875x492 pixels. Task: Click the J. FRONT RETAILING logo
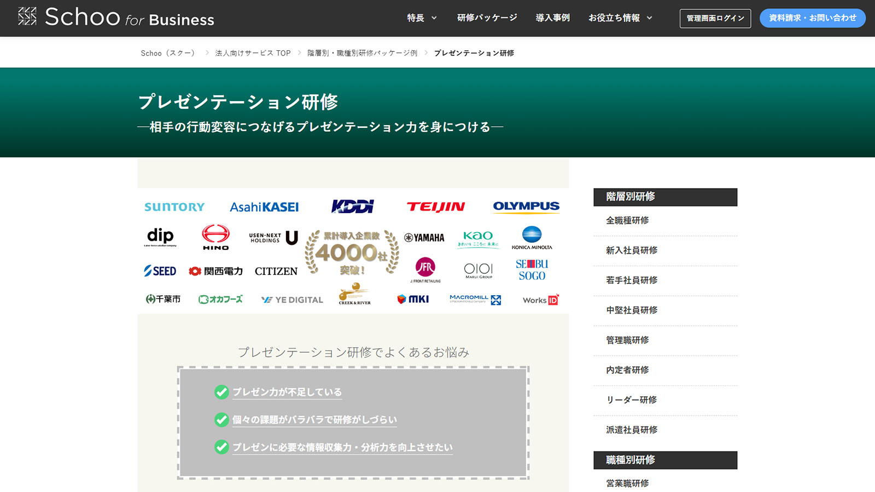tap(425, 270)
